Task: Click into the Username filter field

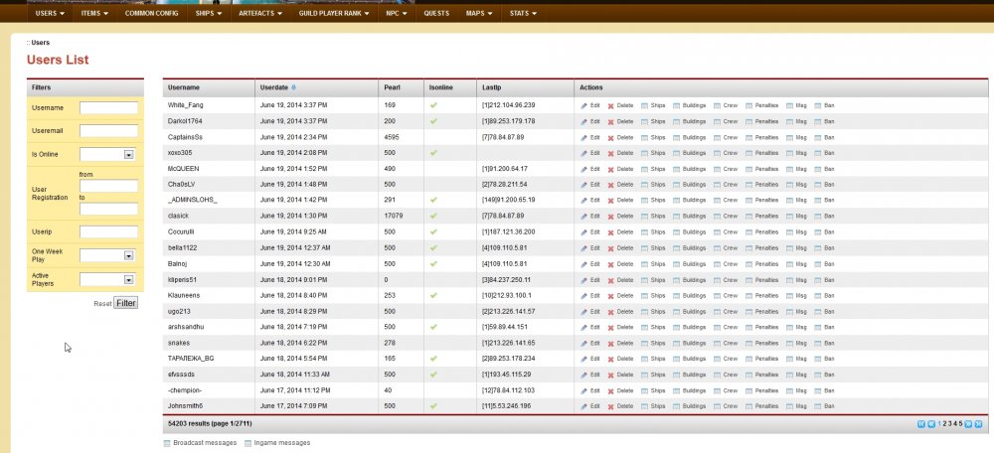Action: tap(108, 107)
